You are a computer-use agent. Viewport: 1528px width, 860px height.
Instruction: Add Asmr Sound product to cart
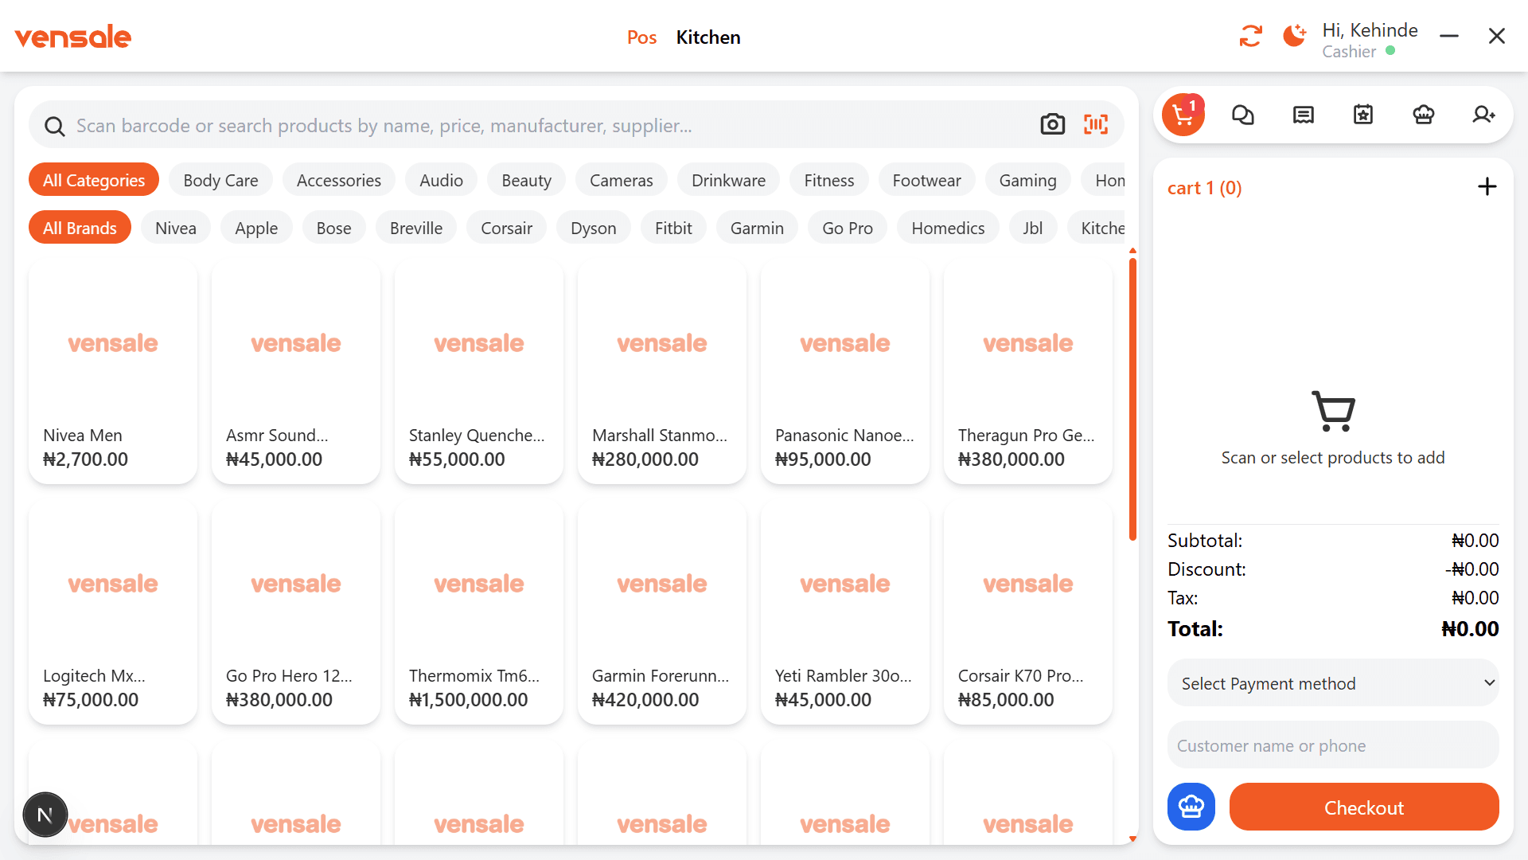pos(296,372)
